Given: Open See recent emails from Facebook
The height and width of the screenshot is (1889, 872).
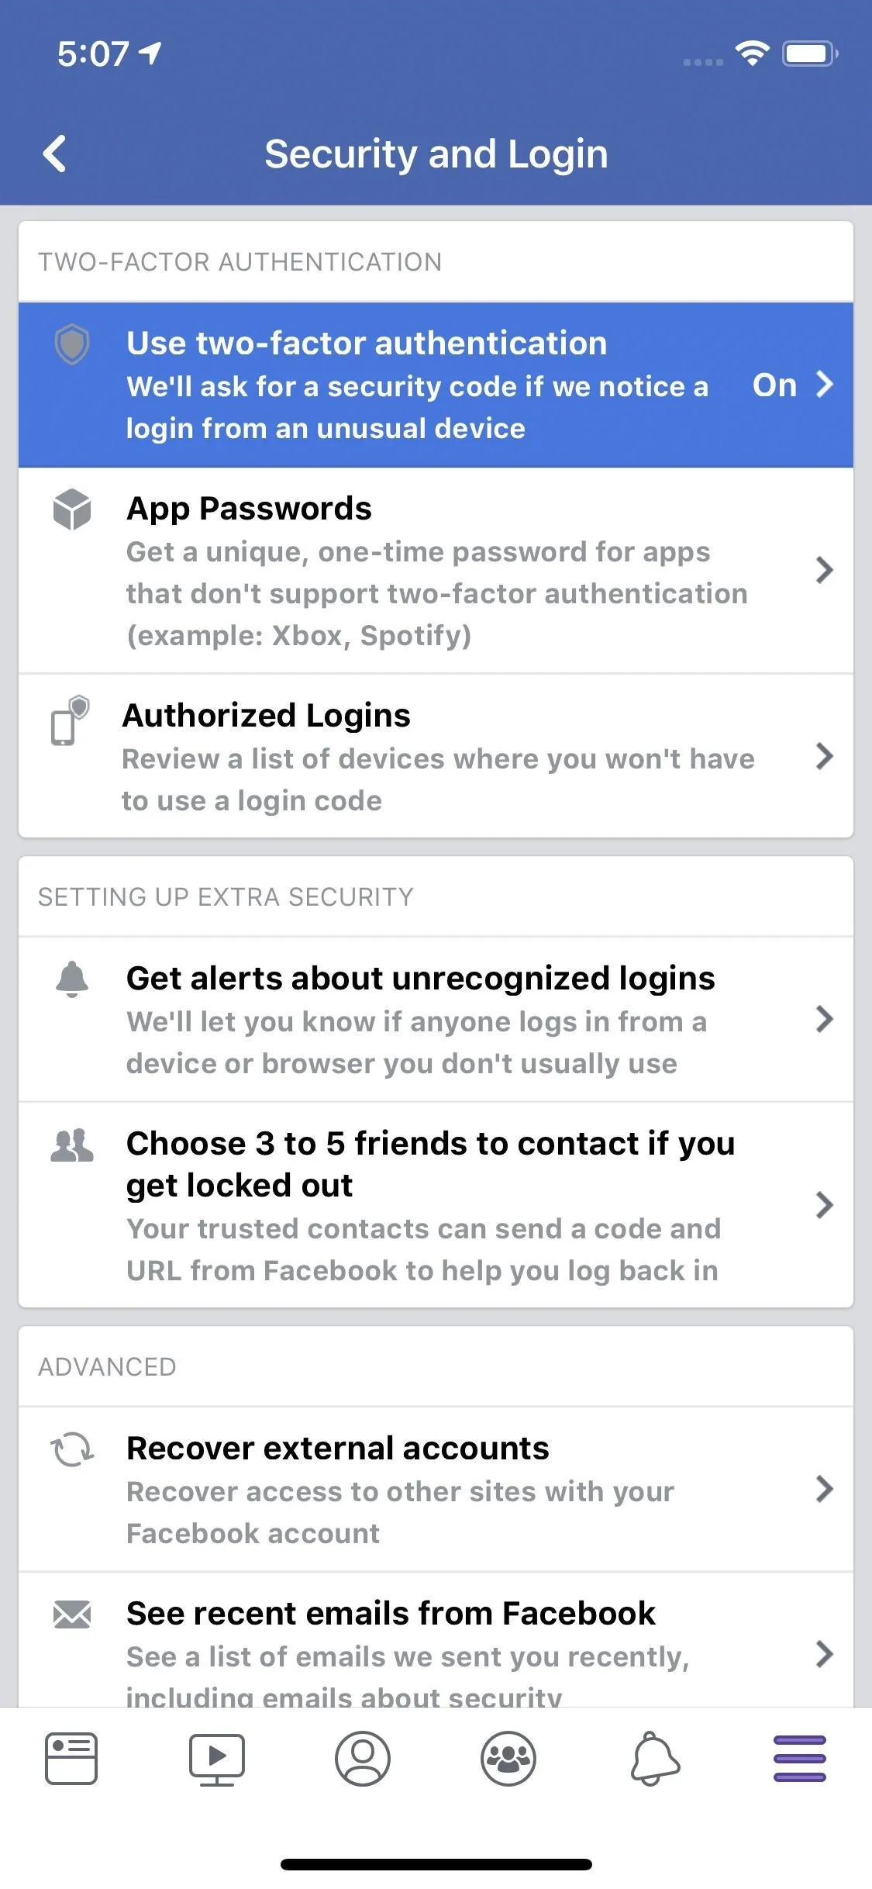Looking at the screenshot, I should (436, 1639).
